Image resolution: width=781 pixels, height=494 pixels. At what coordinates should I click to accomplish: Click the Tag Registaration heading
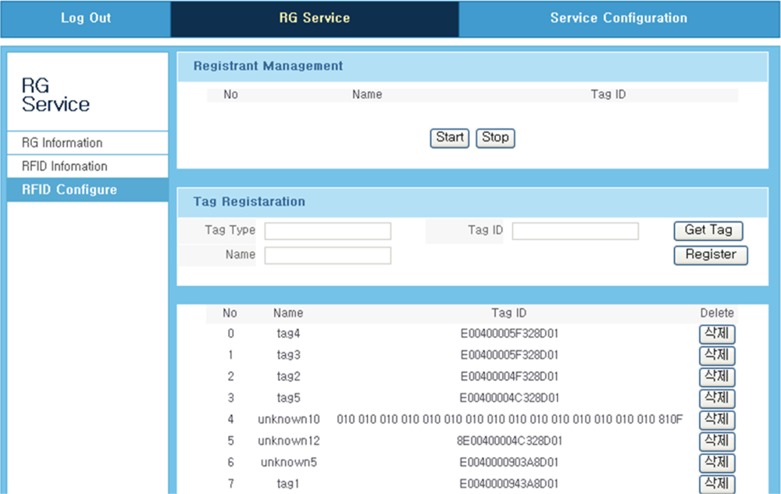(x=249, y=202)
